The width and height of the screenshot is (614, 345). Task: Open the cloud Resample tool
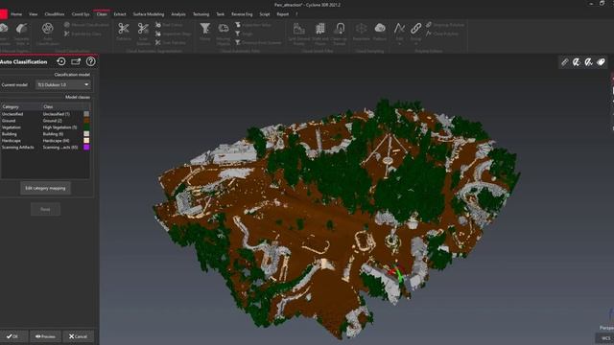tap(361, 32)
